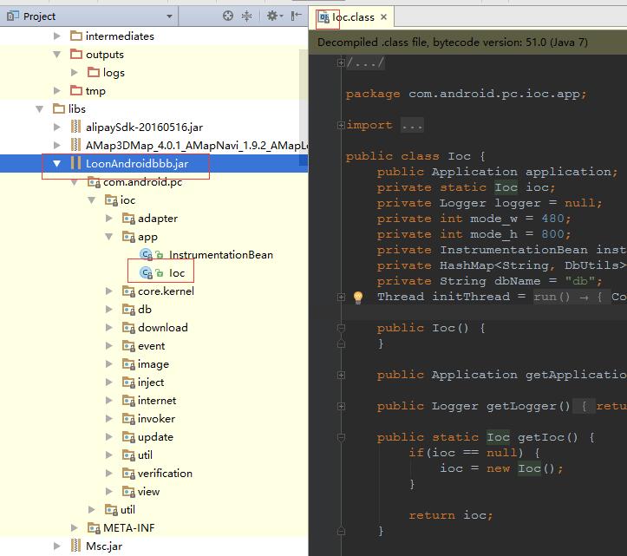Click 'InstrumentationBean' class name in tree
Image resolution: width=627 pixels, height=556 pixels.
tap(221, 255)
